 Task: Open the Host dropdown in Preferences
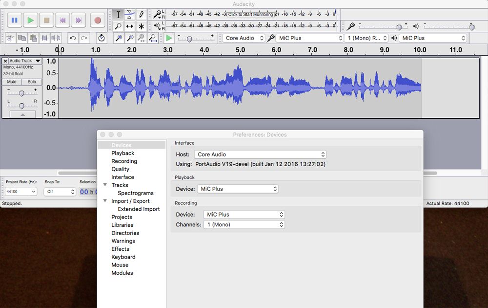[260, 154]
